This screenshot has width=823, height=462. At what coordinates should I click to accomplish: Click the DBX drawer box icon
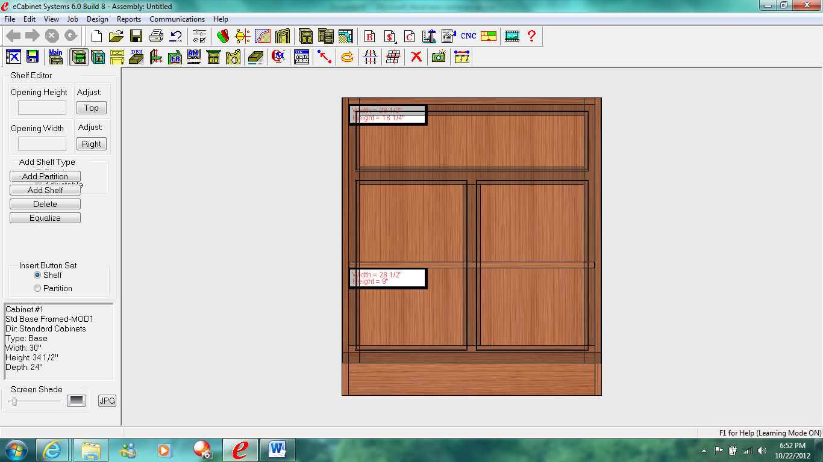[x=136, y=57]
